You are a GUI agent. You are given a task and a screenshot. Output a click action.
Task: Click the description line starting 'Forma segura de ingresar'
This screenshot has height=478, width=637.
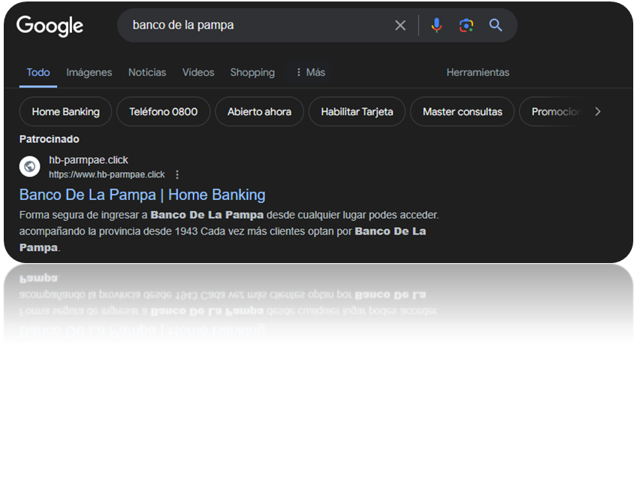pos(229,215)
